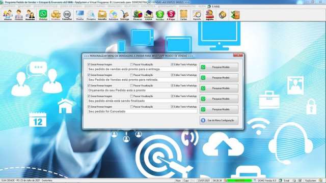Click the green progress bar in status bar

(239, 181)
